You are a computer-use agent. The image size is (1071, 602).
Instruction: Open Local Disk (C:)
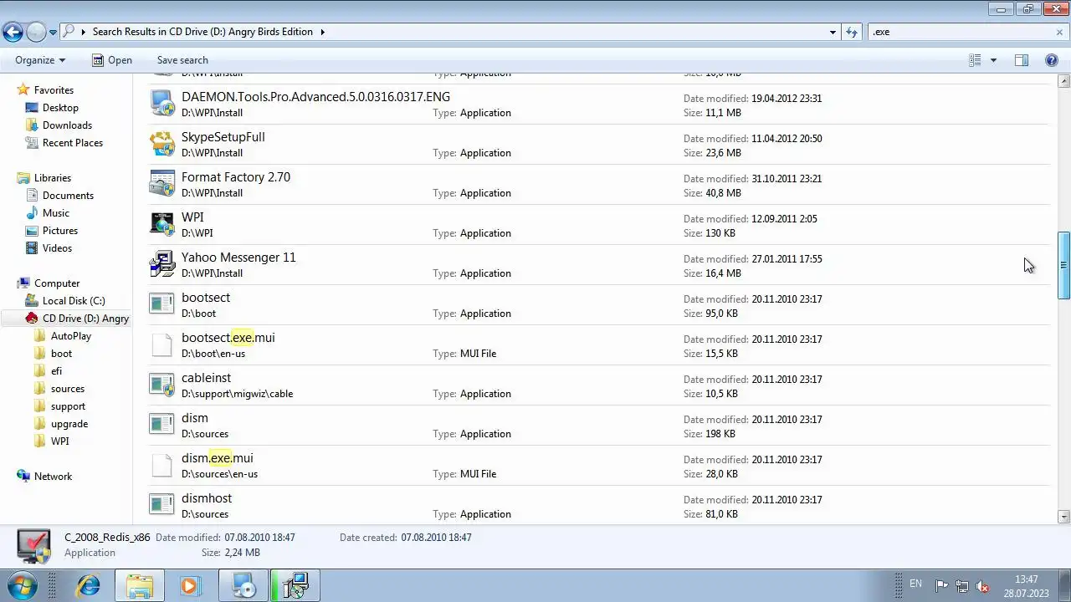[74, 301]
